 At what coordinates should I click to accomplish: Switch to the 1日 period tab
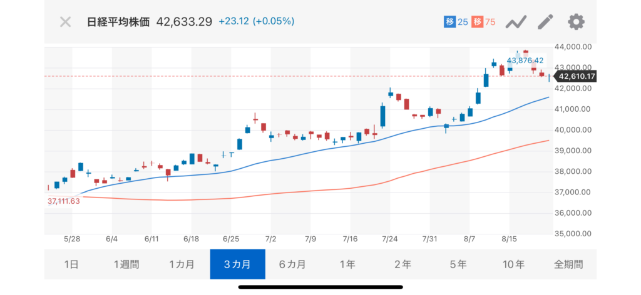tap(71, 264)
